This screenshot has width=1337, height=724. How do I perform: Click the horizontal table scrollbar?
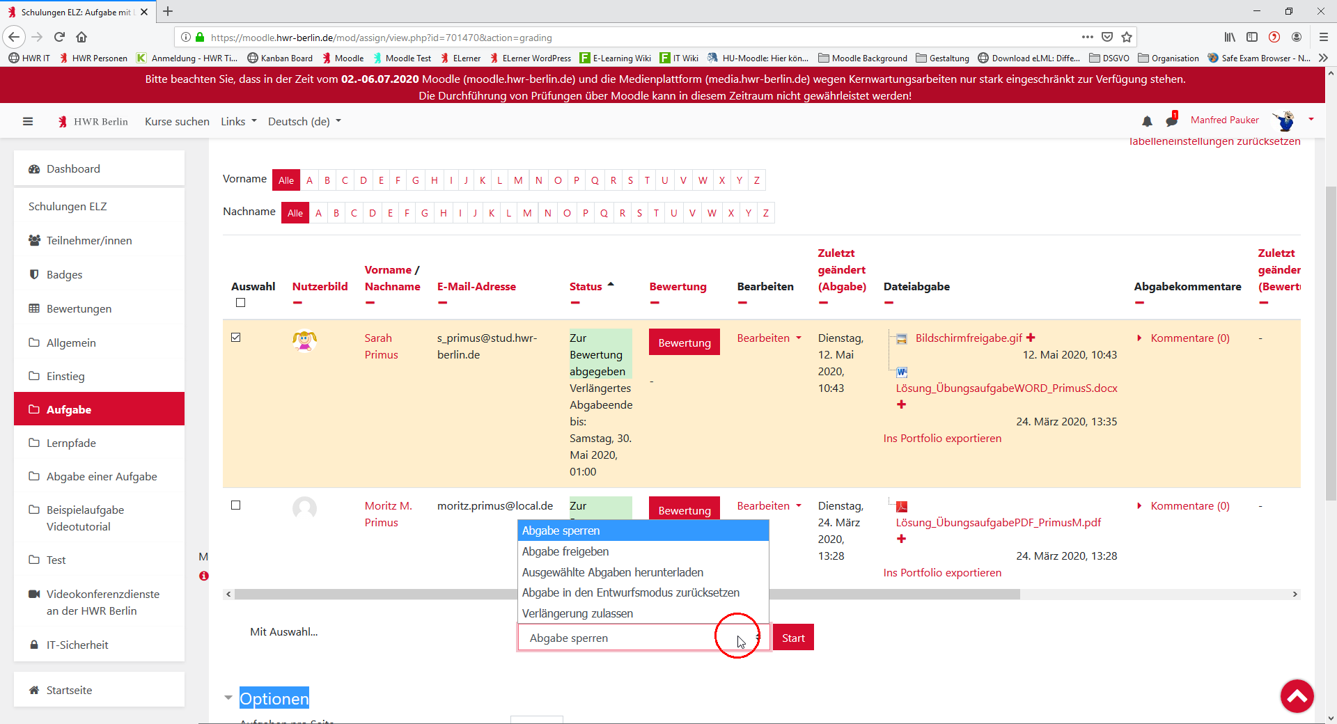(x=627, y=595)
